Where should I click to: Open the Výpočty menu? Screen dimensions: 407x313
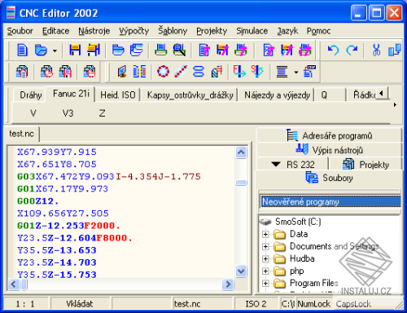pyautogui.click(x=134, y=31)
